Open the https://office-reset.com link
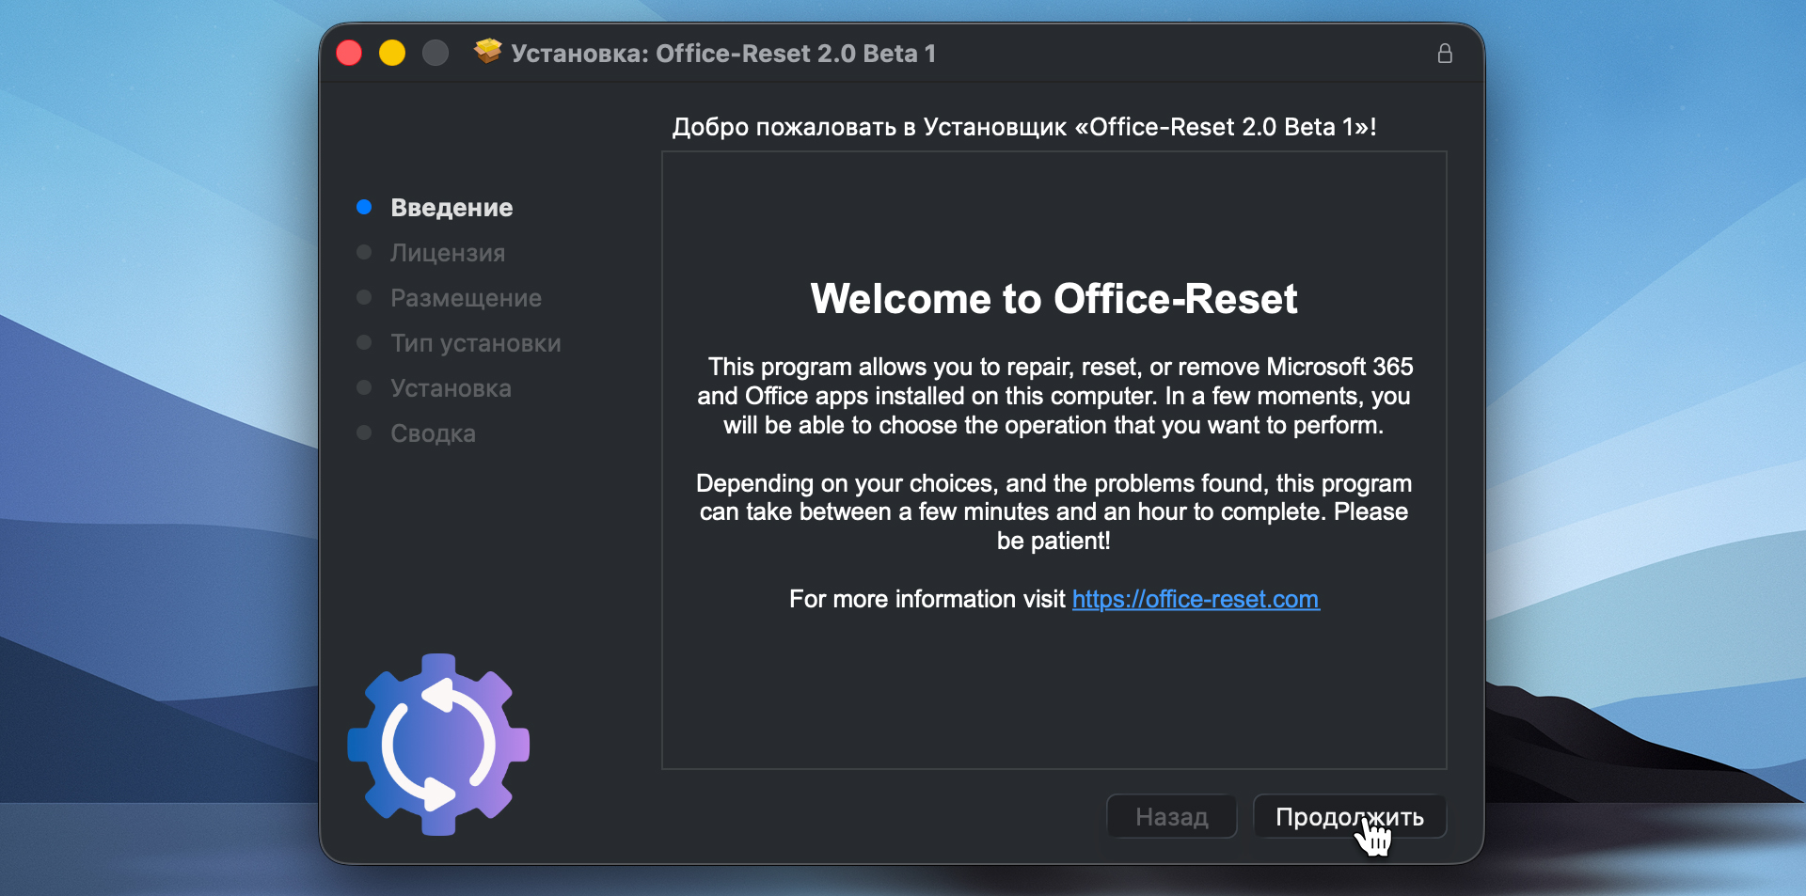The image size is (1806, 896). coord(1196,599)
